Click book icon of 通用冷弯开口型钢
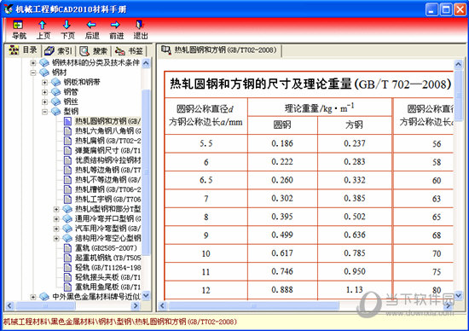469x331 pixels. click(x=67, y=218)
